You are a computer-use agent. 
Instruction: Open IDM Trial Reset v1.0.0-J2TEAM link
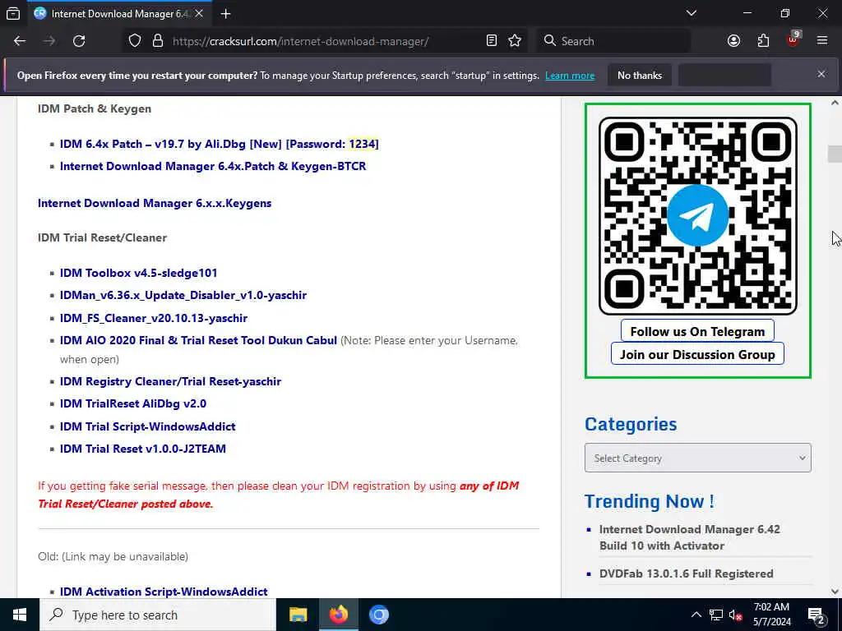pos(143,449)
